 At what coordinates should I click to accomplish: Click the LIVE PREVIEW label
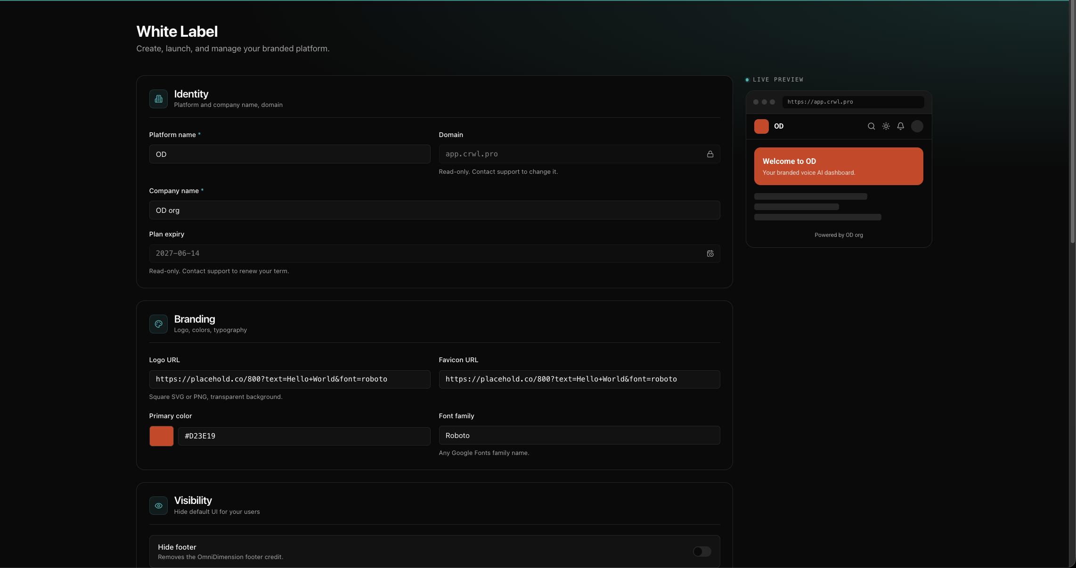tap(778, 80)
